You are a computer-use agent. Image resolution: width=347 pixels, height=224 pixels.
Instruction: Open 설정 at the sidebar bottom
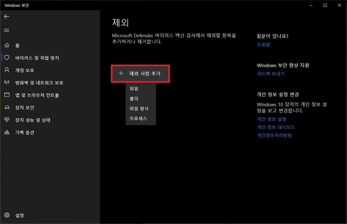pos(20,215)
